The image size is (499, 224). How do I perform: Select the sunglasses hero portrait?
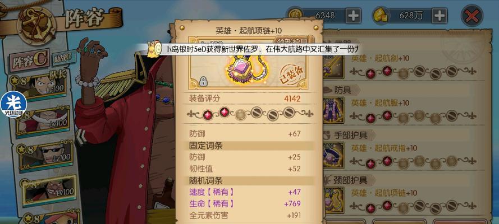click(x=47, y=156)
